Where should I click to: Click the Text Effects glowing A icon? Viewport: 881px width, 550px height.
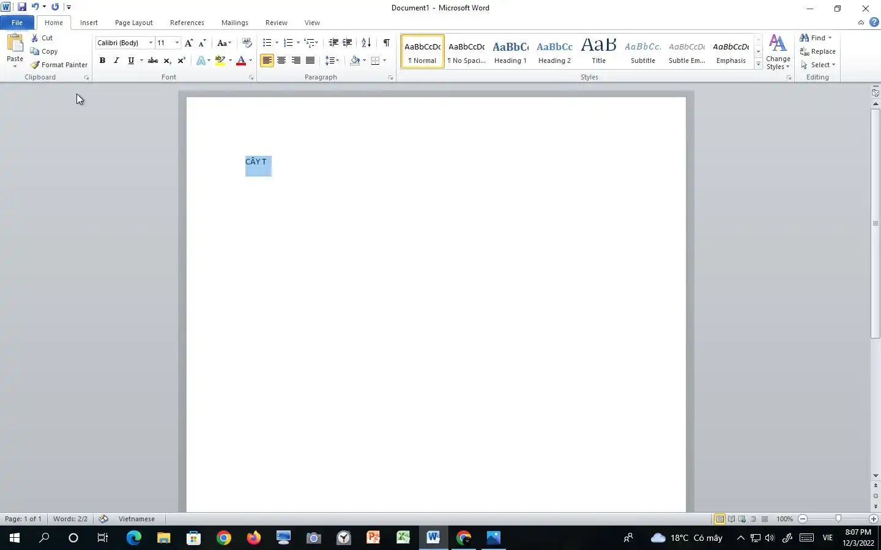(201, 61)
